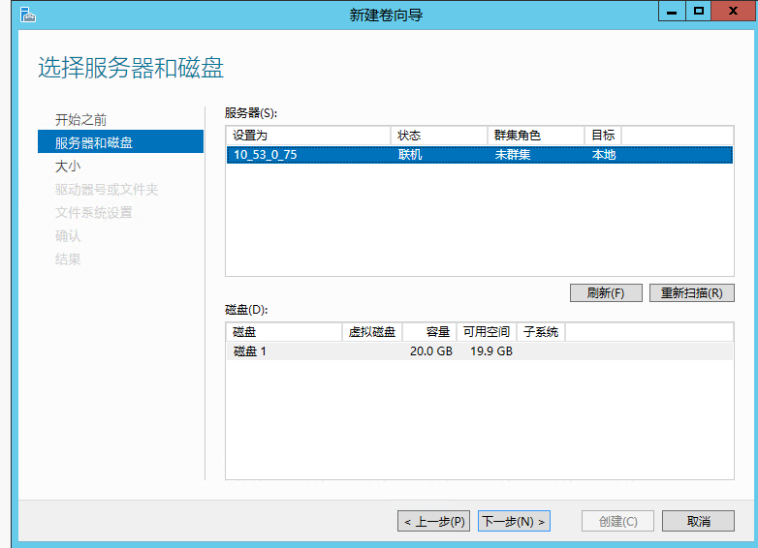
Task: Sort servers by 状态 column header
Action: point(439,136)
